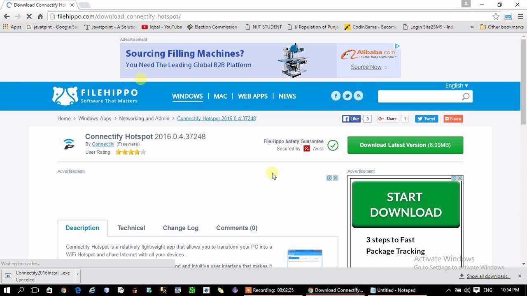Click Google+ Share button
The width and height of the screenshot is (527, 296).
pyautogui.click(x=388, y=119)
